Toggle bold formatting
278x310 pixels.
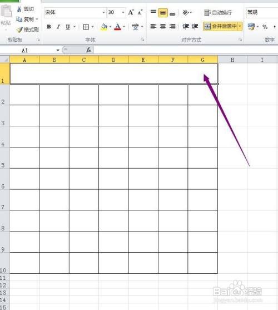[x=49, y=27]
